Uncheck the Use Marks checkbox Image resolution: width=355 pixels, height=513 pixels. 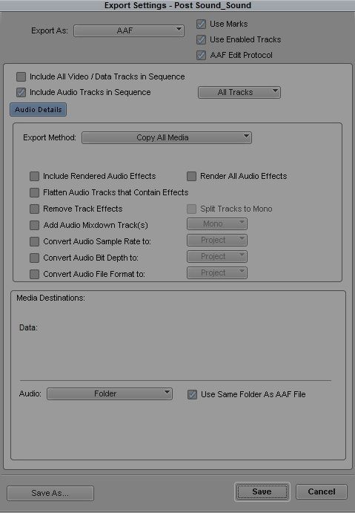pyautogui.click(x=201, y=24)
